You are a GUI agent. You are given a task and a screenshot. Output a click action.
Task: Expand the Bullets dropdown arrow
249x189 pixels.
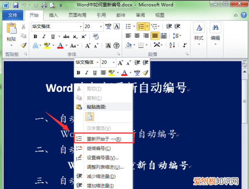click(134, 26)
